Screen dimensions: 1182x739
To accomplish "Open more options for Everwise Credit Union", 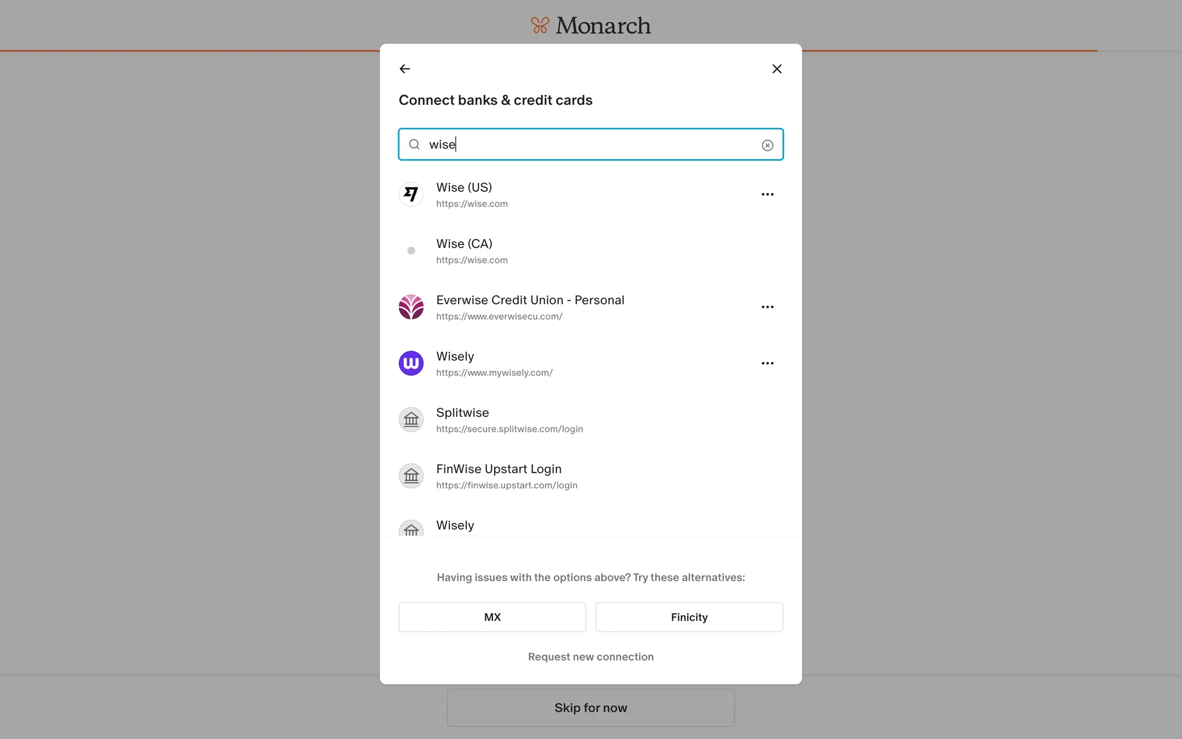I will pyautogui.click(x=767, y=307).
